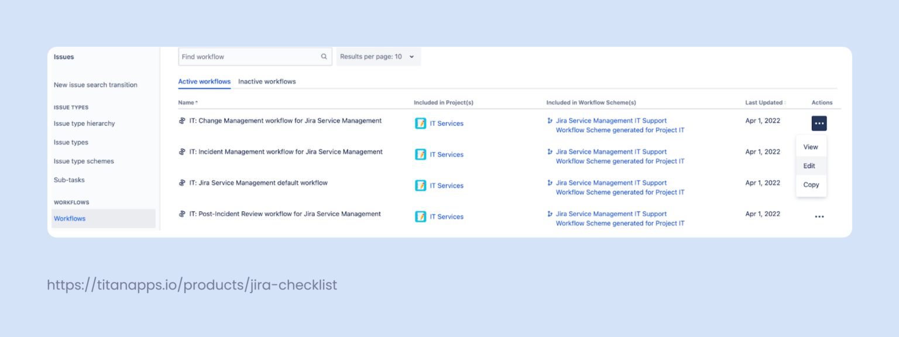
Task: Click the IT Services project avatar beside Change Management workflow
Action: click(x=421, y=123)
